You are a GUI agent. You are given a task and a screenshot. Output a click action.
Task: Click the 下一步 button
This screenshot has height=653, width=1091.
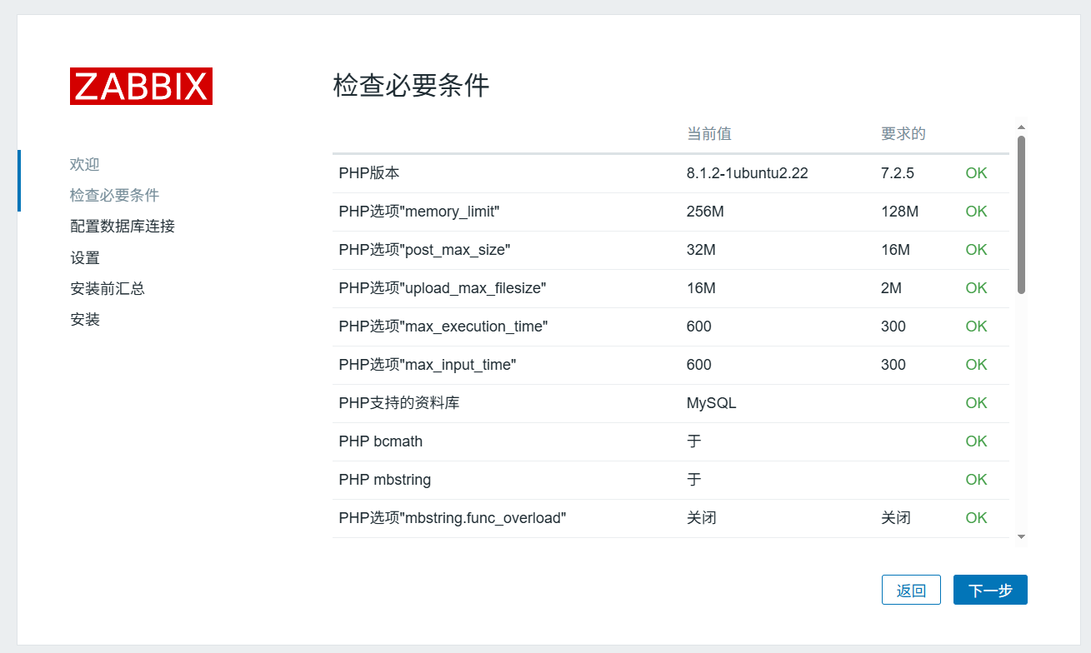tap(990, 590)
